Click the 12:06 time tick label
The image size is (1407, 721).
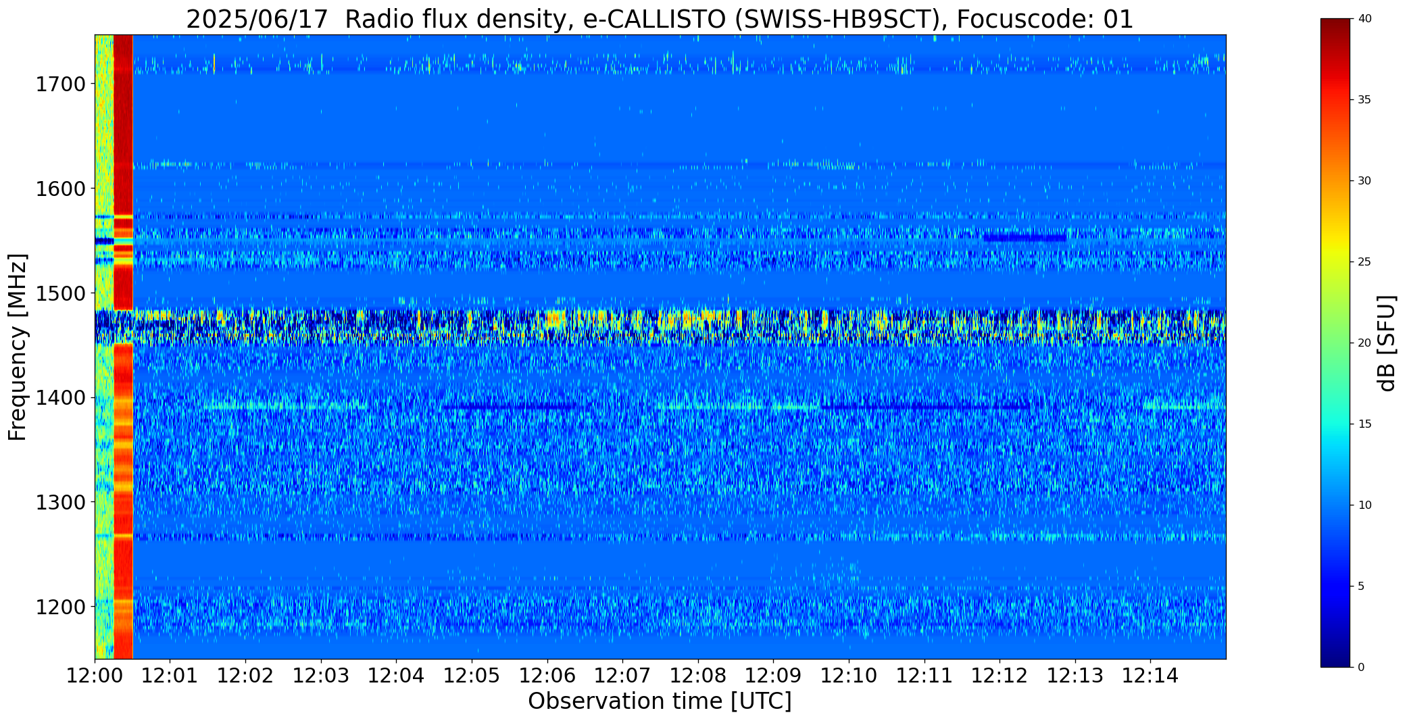pos(547,676)
